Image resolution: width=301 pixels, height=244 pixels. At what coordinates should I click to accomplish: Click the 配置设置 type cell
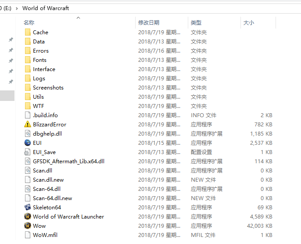point(201,152)
